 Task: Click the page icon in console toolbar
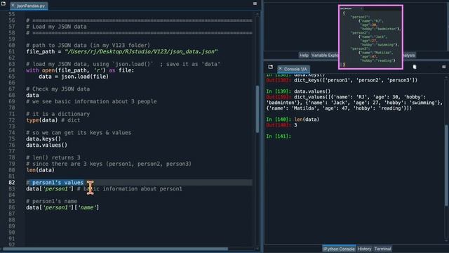[415, 67]
